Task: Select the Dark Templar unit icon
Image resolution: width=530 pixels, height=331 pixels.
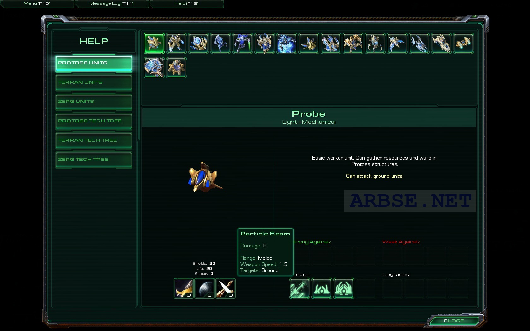Action: [243, 43]
